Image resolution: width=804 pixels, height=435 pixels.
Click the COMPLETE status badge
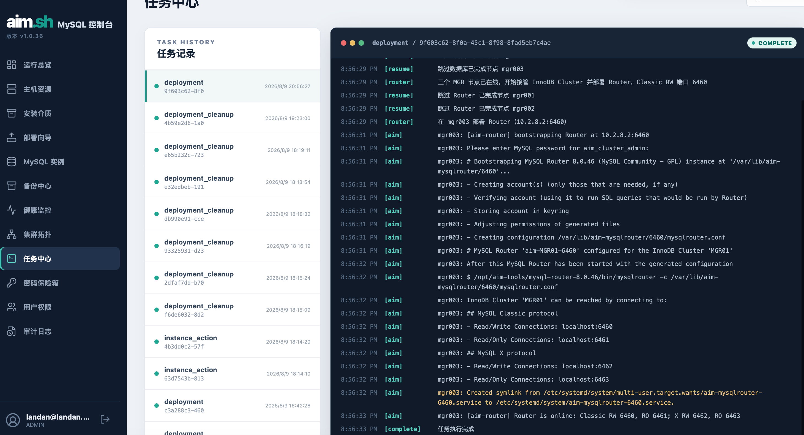772,43
